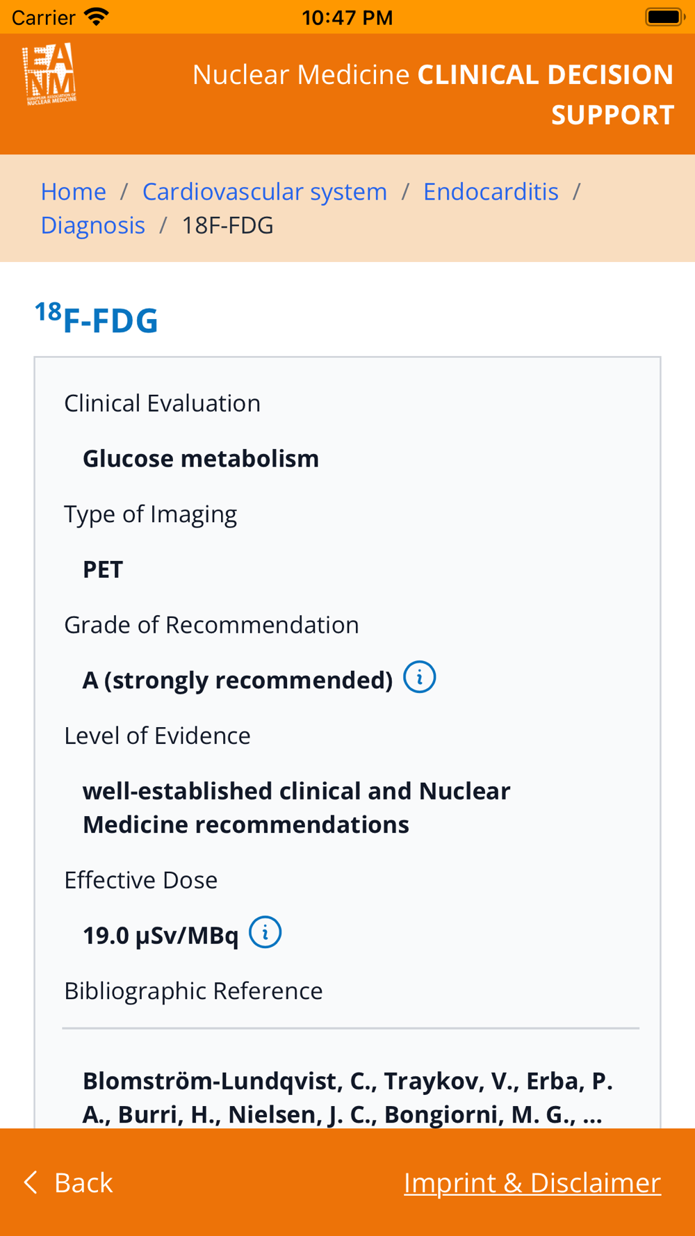This screenshot has height=1236, width=695.
Task: Tap the back chevron arrow icon
Action: click(x=31, y=1182)
